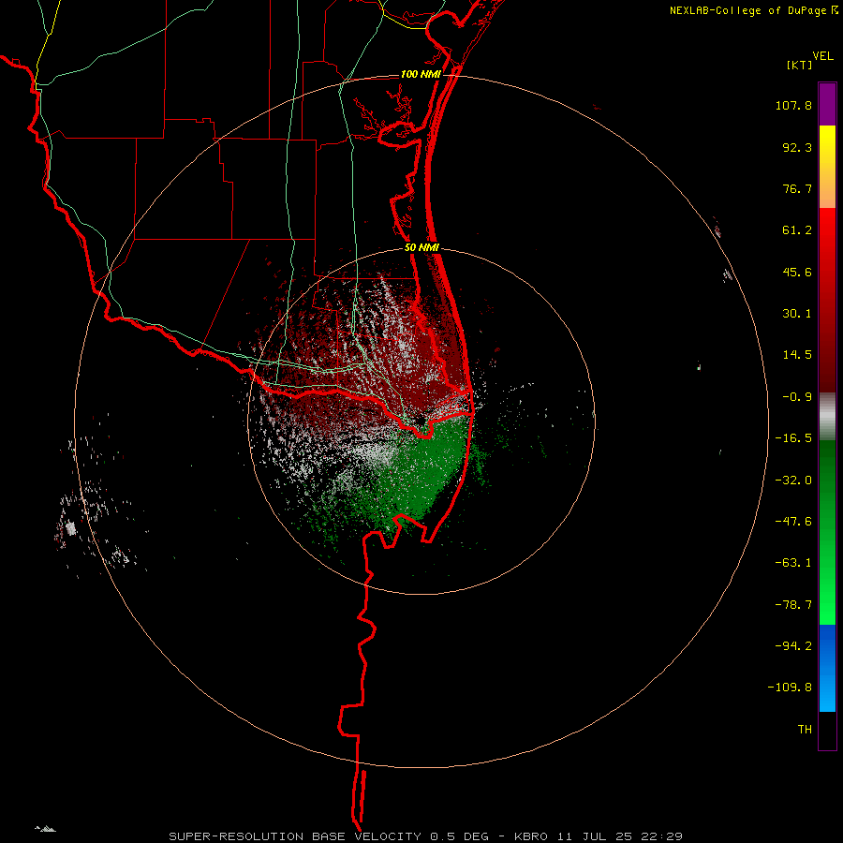Click the -109.8 legend value
The image size is (843, 843).
790,688
